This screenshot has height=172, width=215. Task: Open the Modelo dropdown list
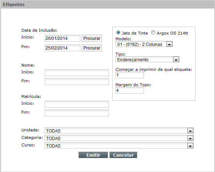point(144,44)
